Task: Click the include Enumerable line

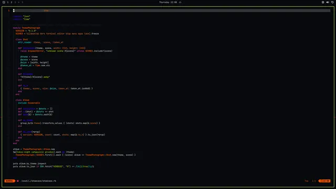Action: [29, 103]
